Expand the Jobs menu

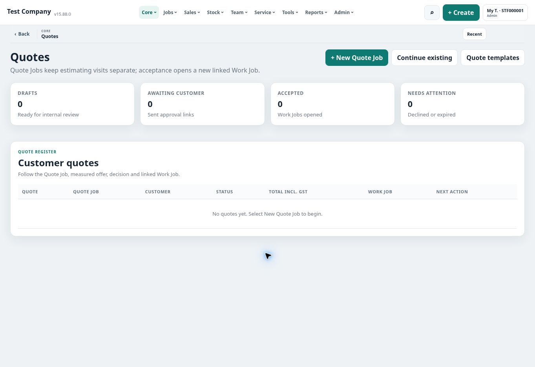point(170,13)
